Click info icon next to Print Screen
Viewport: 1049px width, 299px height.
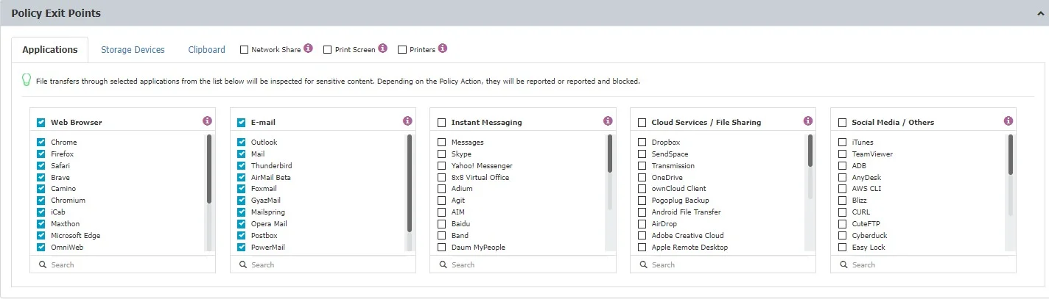click(x=382, y=48)
